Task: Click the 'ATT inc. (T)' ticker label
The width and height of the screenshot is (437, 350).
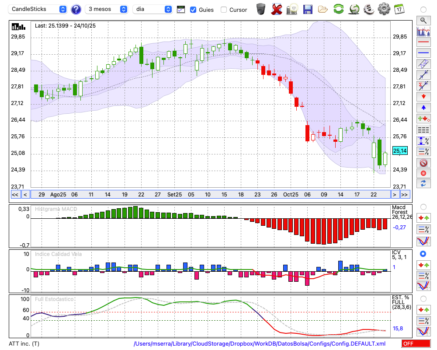Action: coord(24,343)
